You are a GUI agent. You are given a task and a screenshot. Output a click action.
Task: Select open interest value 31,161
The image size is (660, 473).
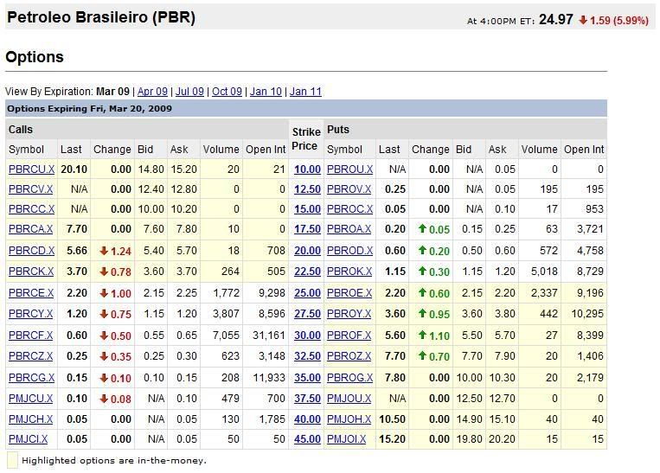click(x=268, y=336)
